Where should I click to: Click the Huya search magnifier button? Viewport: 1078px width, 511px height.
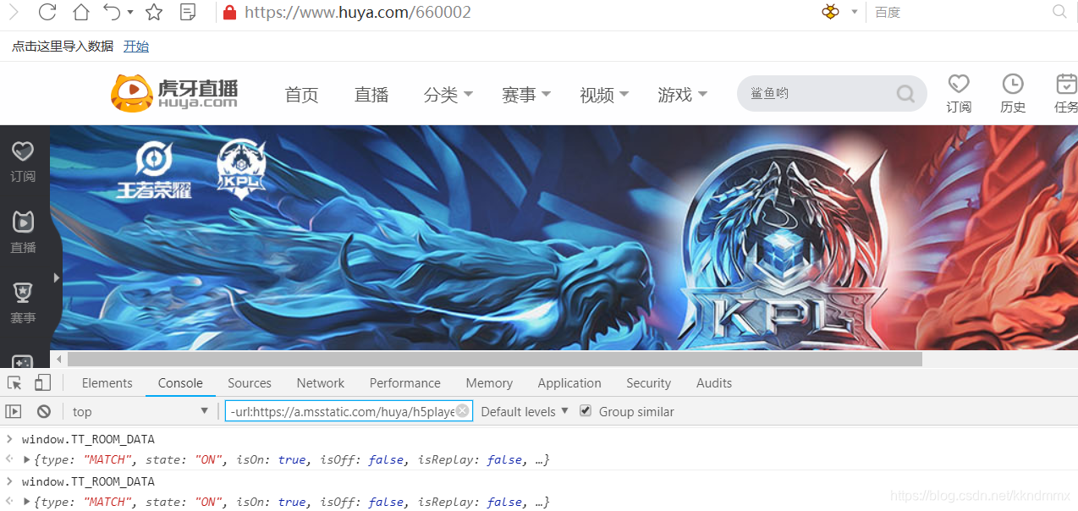[x=905, y=93]
